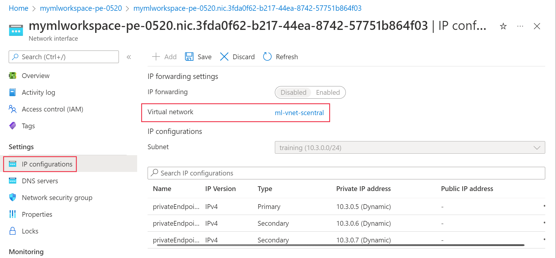The image size is (556, 258).
Task: Set IP forwarding to Disabled
Action: 293,92
